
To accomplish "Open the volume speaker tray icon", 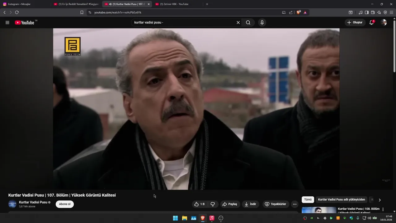I will [369, 218].
